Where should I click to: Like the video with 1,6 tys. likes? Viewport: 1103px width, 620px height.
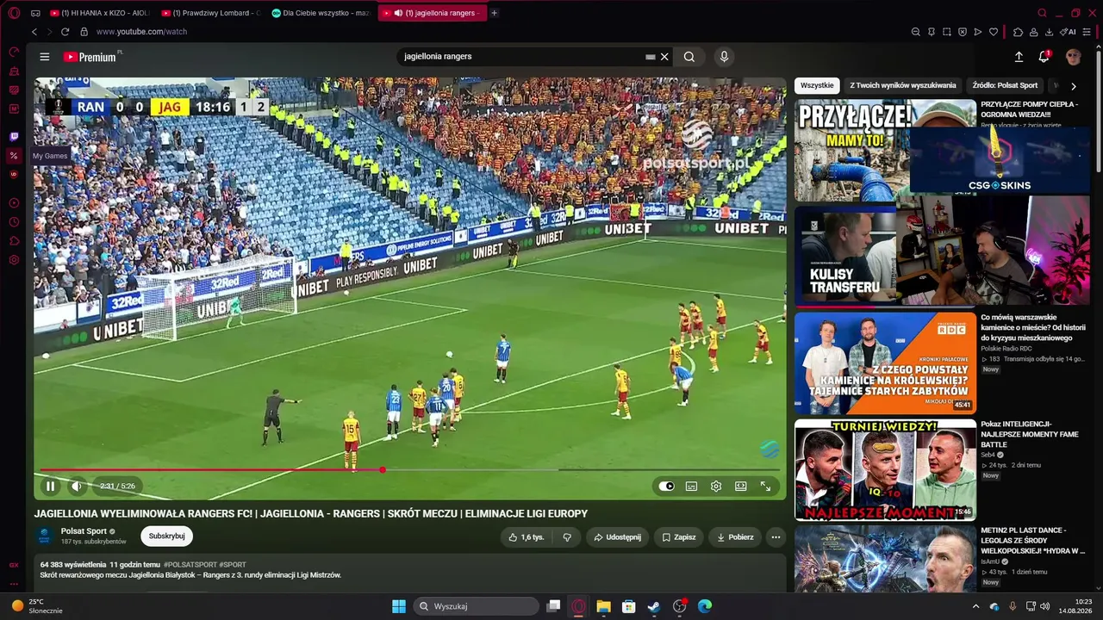click(x=526, y=537)
